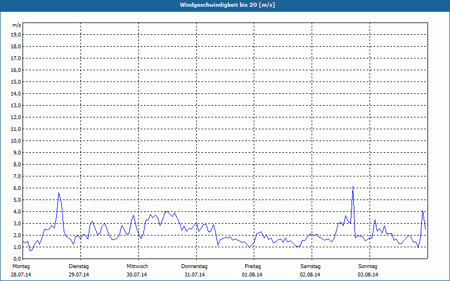450x281 pixels.
Task: Click the chart title 'Windgeschwindigkeit bis 20 [m/s]'
Action: click(x=227, y=5)
